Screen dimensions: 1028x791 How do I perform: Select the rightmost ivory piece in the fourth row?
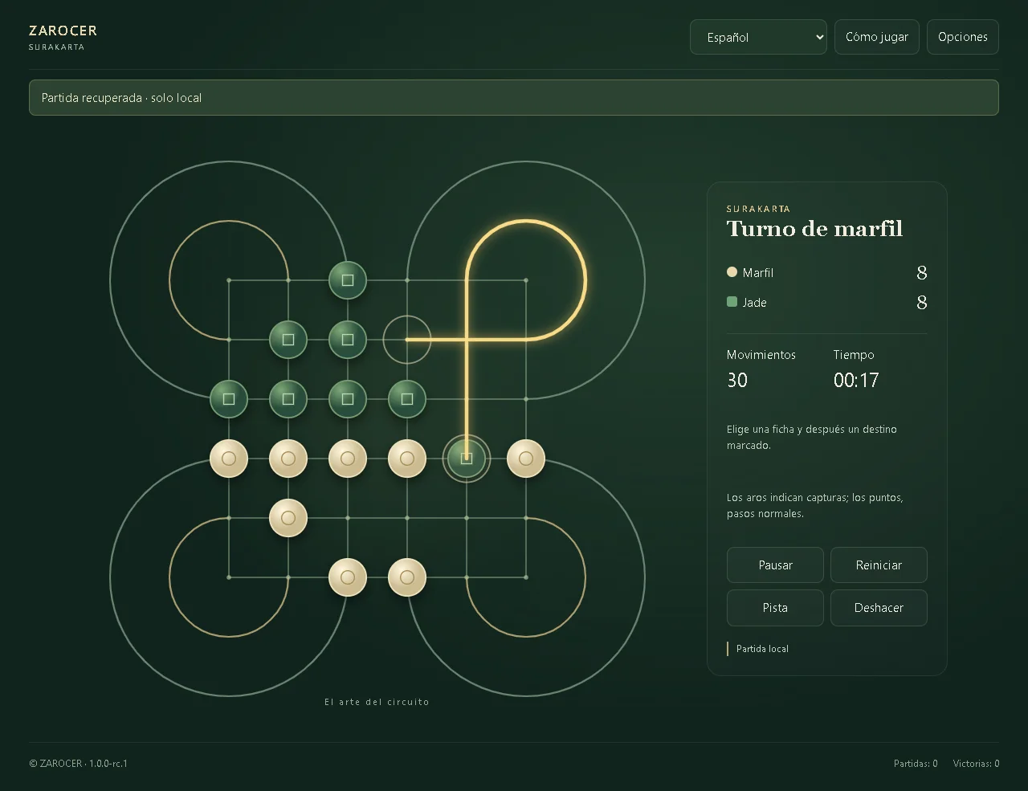526,459
